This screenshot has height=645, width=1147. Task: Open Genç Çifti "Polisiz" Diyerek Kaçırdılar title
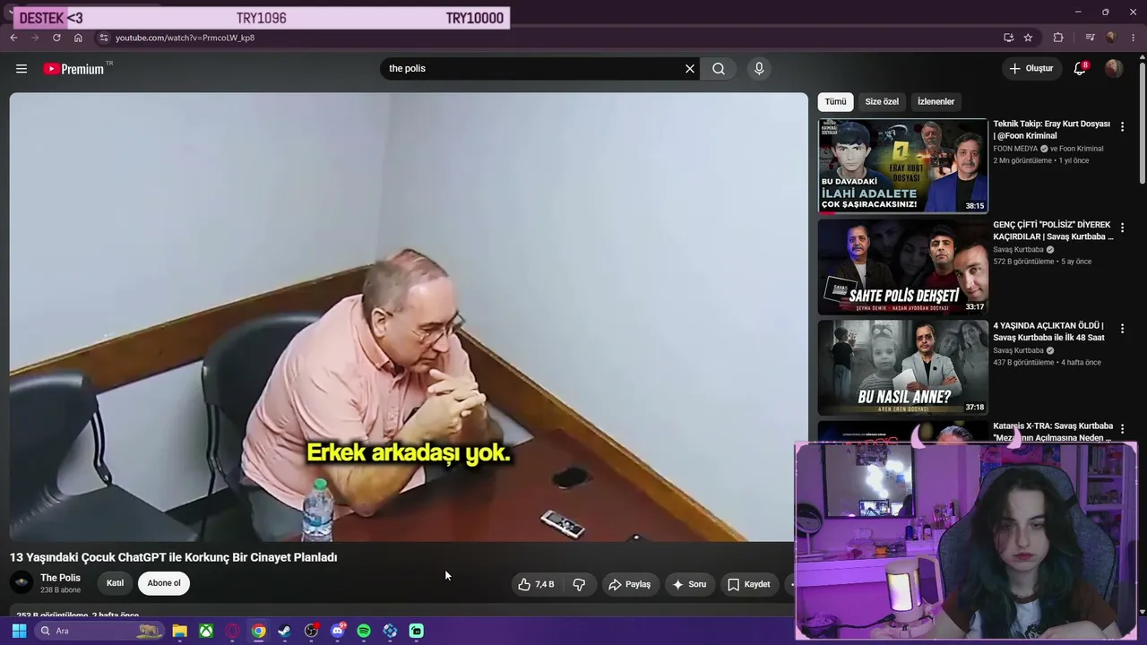click(x=1053, y=230)
